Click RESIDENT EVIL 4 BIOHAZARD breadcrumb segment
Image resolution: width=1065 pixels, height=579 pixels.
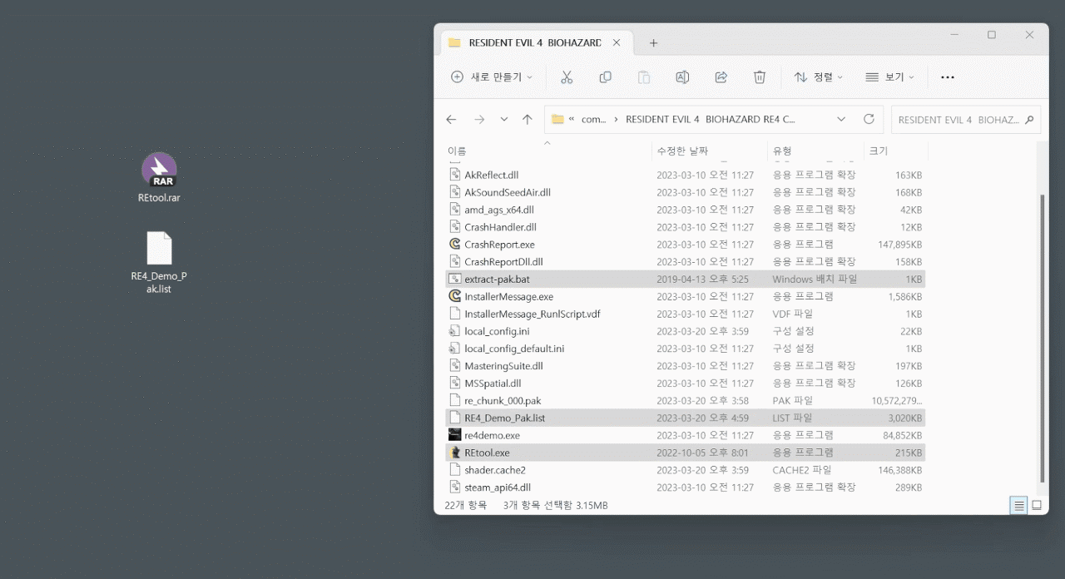tap(710, 119)
